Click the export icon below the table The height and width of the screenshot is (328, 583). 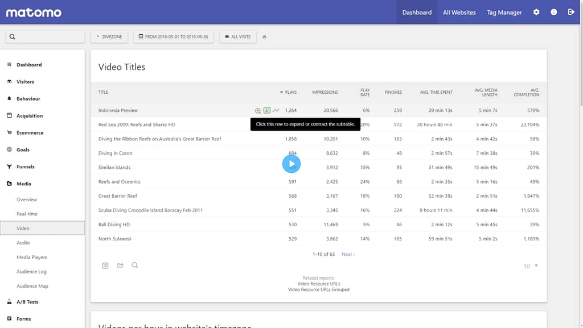(x=120, y=265)
